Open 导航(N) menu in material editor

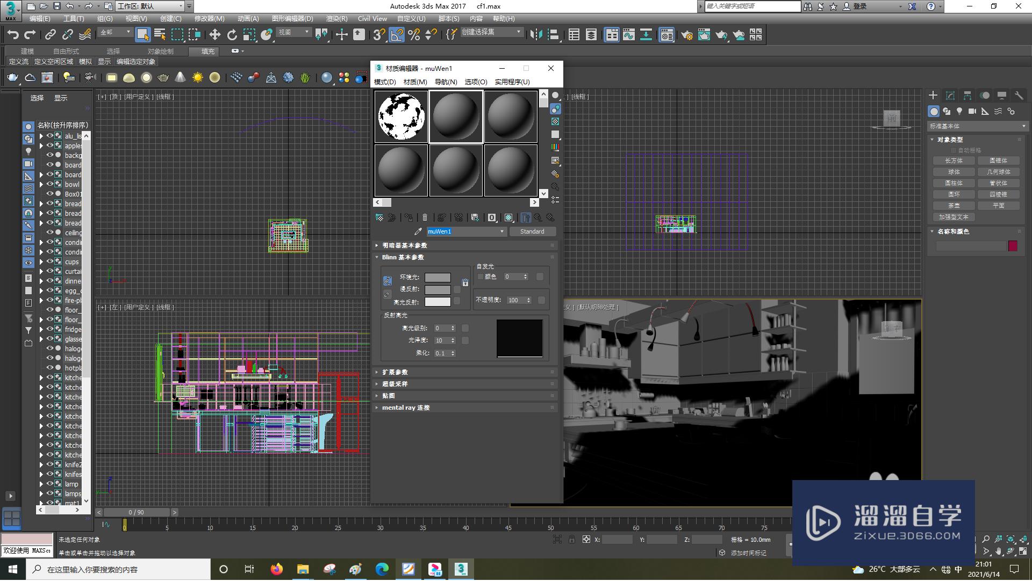click(x=446, y=82)
